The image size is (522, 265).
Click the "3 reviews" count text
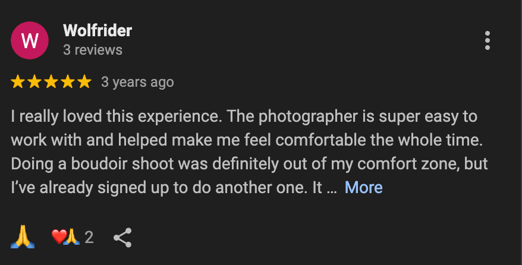(93, 50)
